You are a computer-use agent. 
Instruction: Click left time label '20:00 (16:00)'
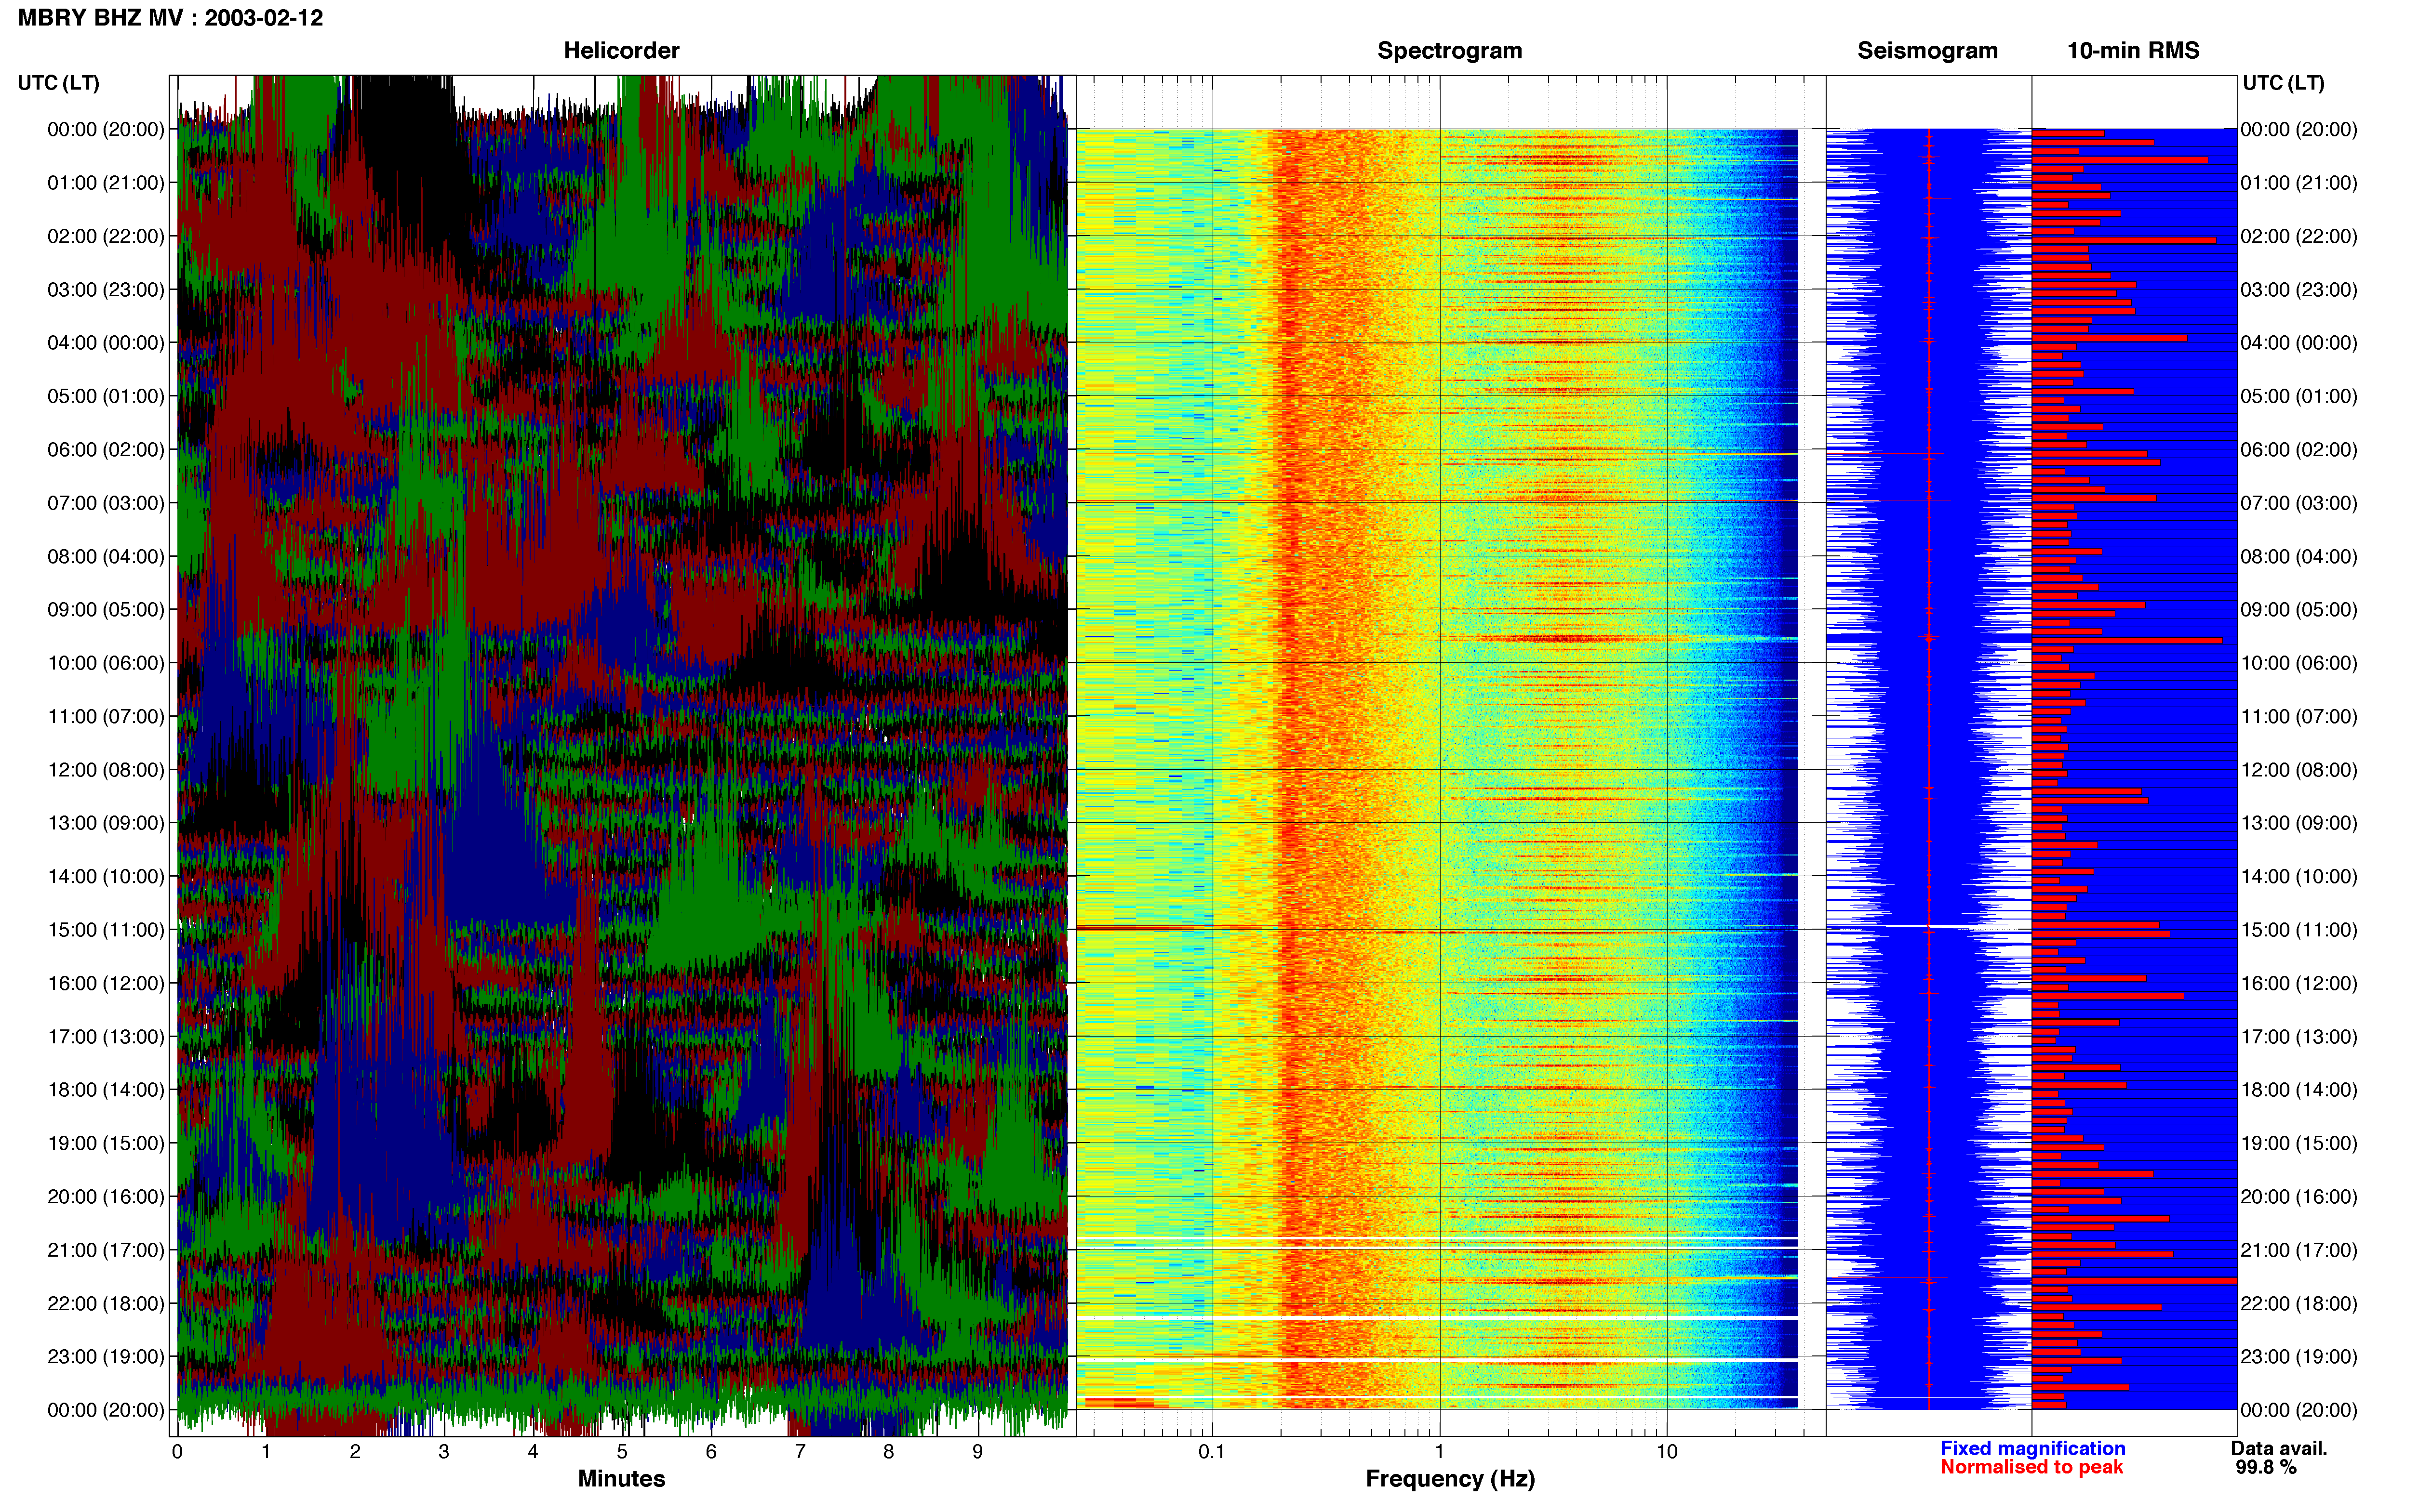tap(105, 1197)
